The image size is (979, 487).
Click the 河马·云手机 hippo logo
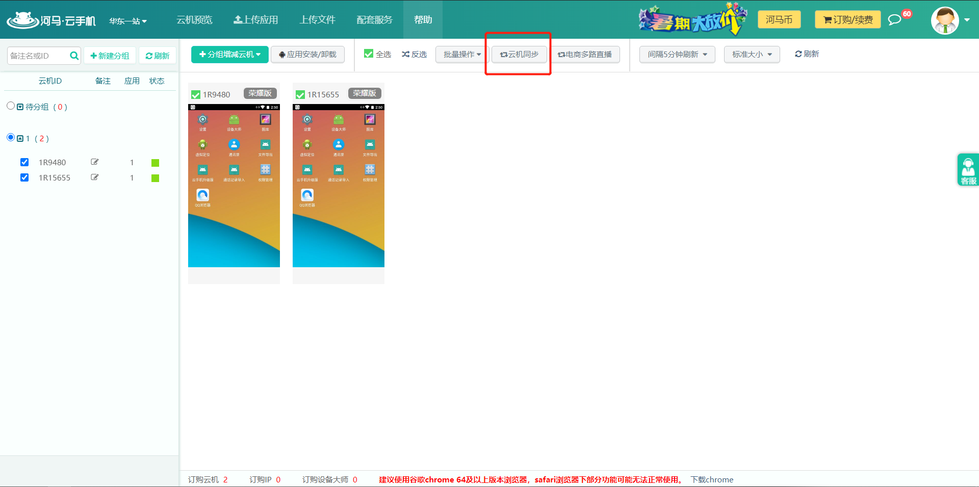tap(51, 20)
